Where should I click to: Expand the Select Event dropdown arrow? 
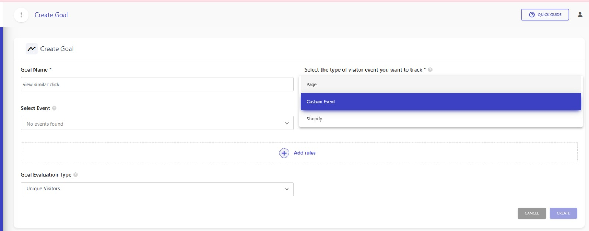[286, 123]
